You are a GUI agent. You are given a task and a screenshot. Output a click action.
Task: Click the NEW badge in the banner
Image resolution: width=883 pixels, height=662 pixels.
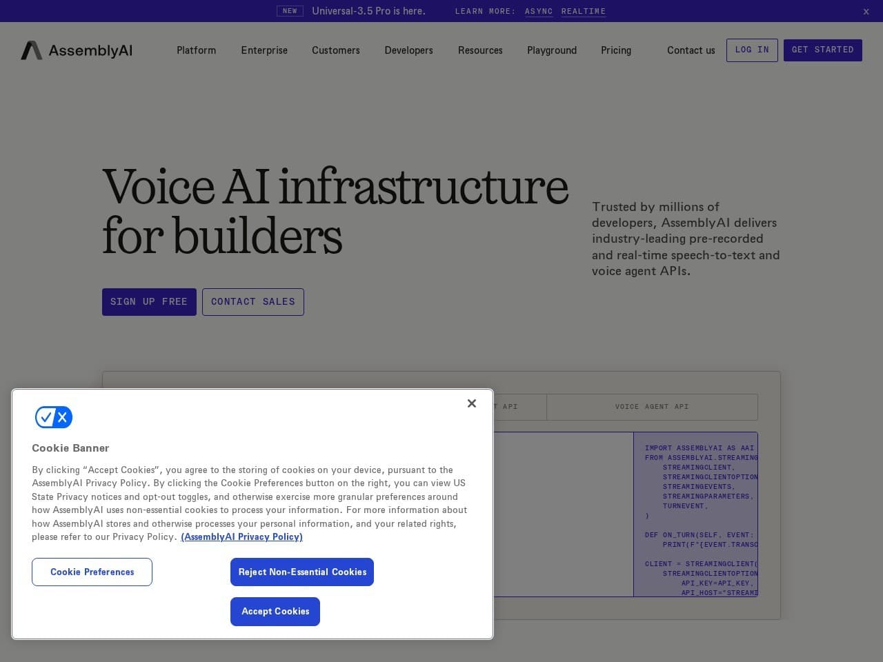coord(290,11)
